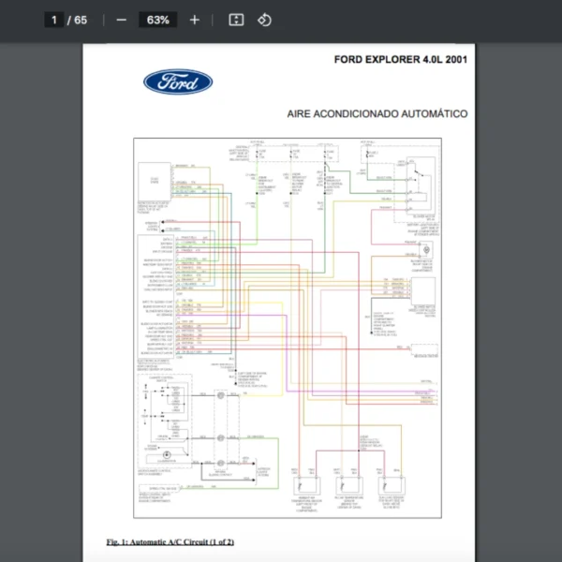The image size is (562, 562).
Task: Click the total page count 65
Action: tap(81, 20)
